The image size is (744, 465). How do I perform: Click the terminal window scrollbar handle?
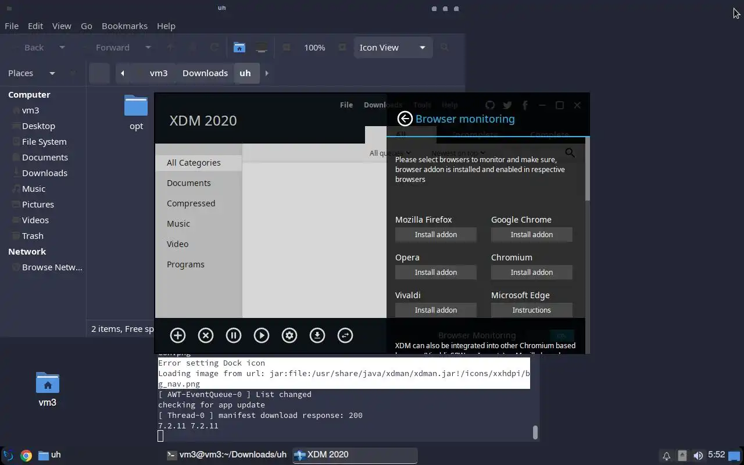click(535, 432)
